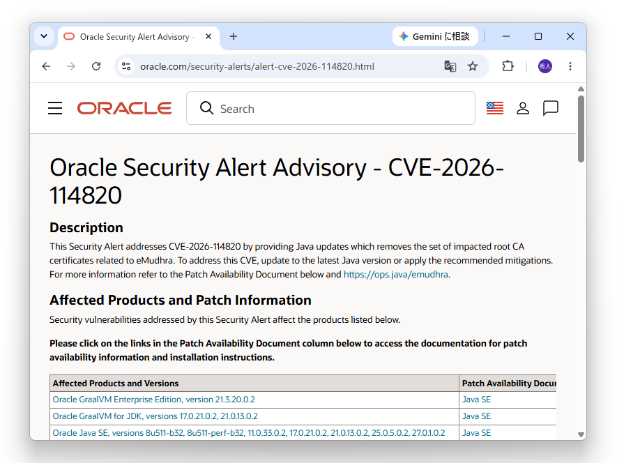Screen dimensions: 617x463
Task: Open the https://ops.java/emudhra link
Action: (396, 275)
